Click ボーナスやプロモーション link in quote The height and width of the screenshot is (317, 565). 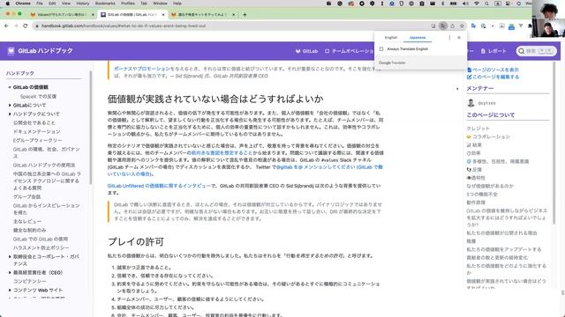click(x=142, y=69)
